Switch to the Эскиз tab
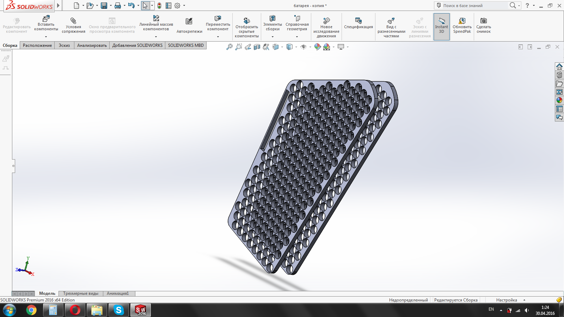This screenshot has width=564, height=317. [x=64, y=45]
